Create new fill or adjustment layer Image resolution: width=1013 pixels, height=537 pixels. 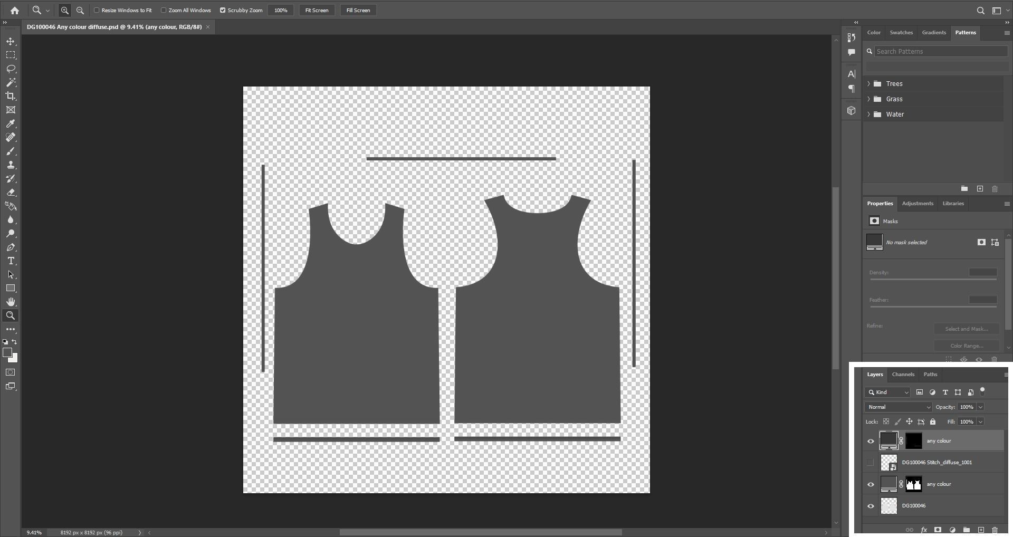point(952,530)
